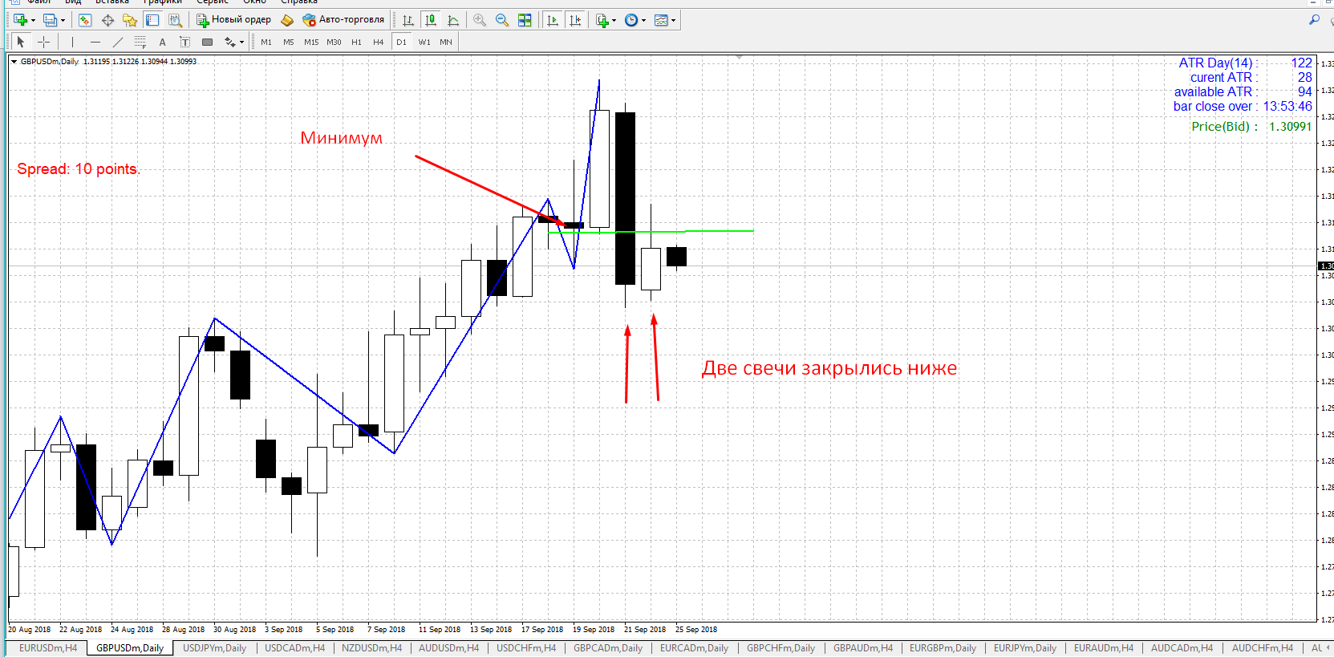Expand the templates dropdown arrow
The width and height of the screenshot is (1334, 657).
pyautogui.click(x=673, y=20)
